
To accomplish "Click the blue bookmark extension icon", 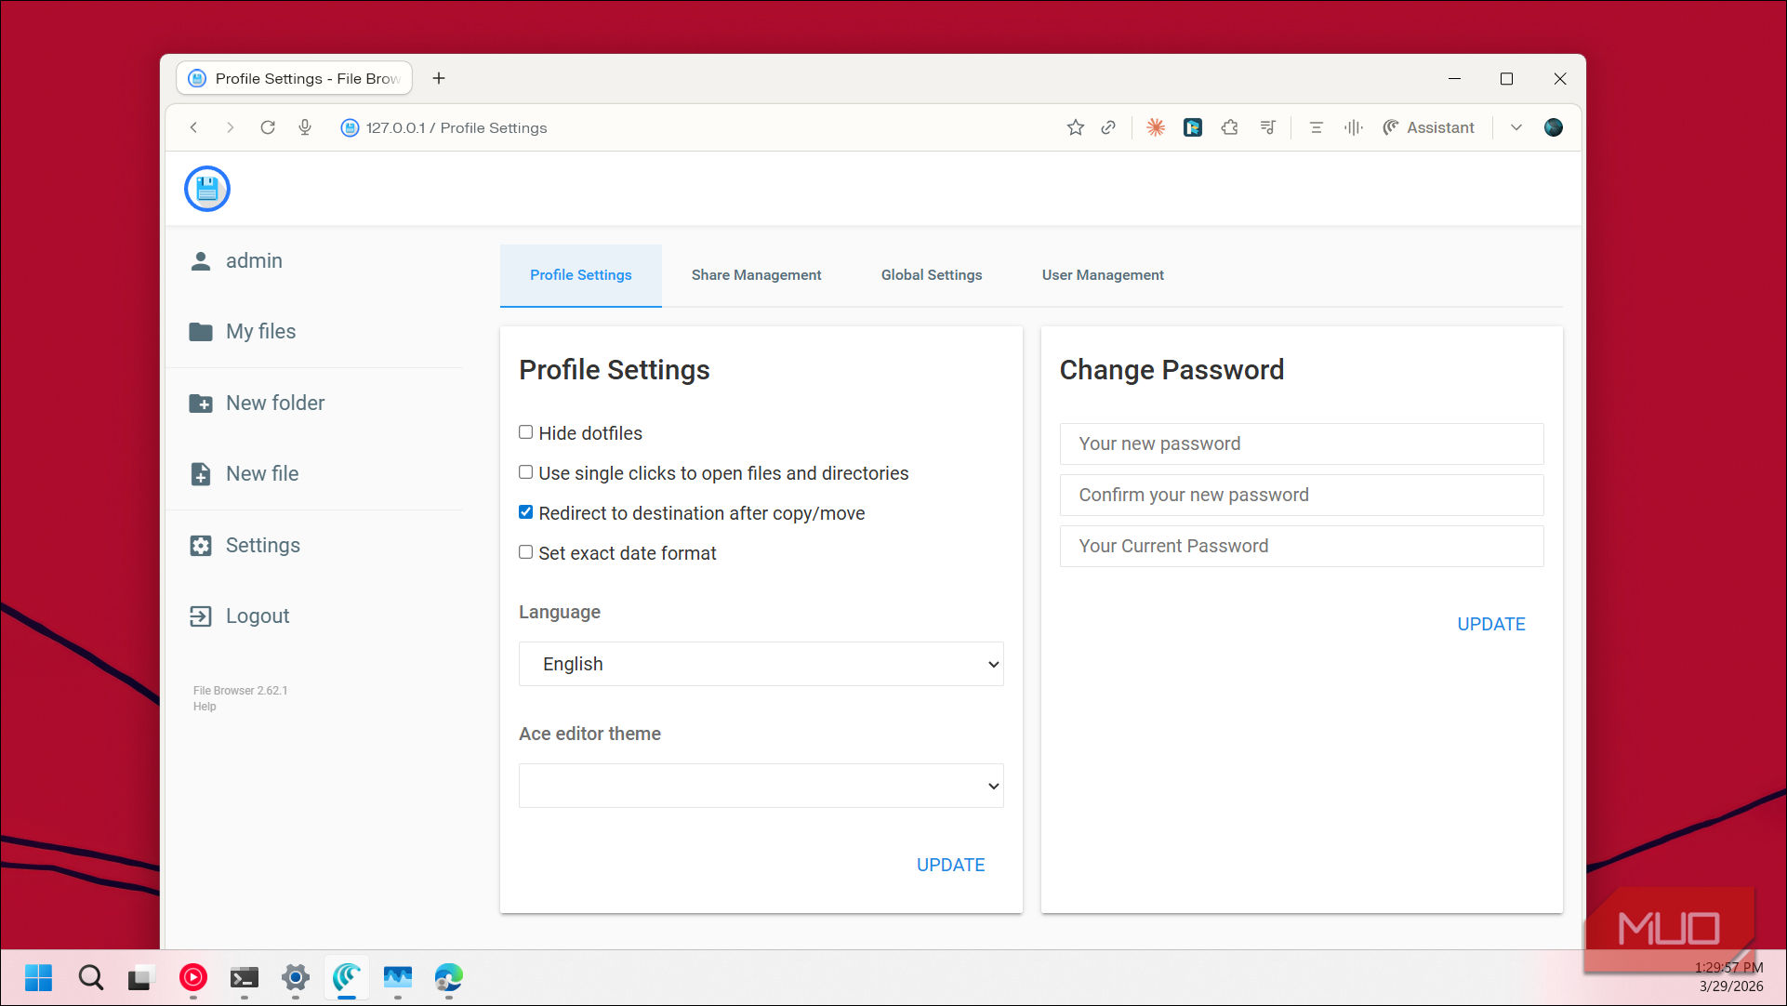I will [1193, 127].
